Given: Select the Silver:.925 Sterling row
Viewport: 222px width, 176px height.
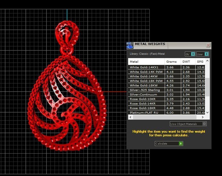Looking at the screenshot, I should (x=167, y=90).
